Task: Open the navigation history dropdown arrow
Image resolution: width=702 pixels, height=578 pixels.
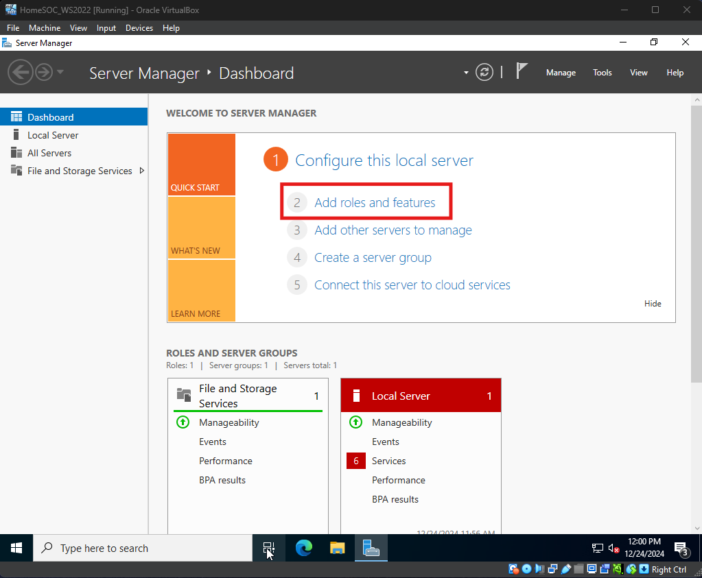Action: tap(60, 73)
